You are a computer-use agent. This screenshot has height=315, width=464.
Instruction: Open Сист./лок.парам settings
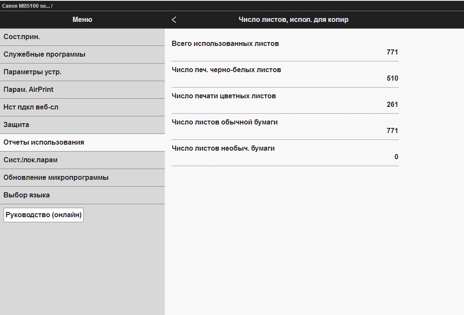click(82, 160)
